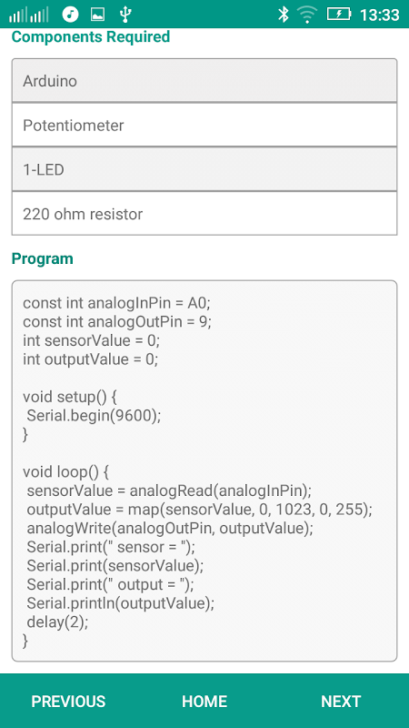Viewport: 409px width, 728px height.
Task: Select the Arduino component row
Action: pos(204,81)
